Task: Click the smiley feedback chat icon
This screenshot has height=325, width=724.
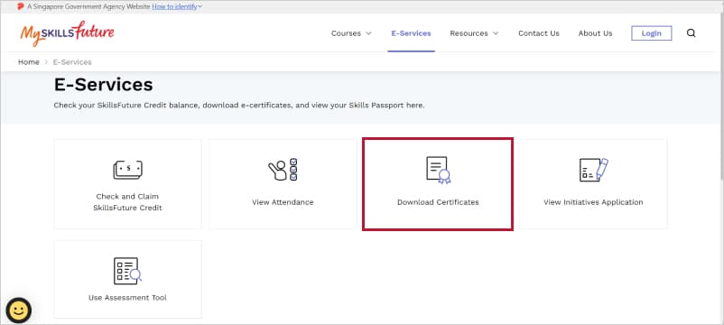Action: click(x=18, y=311)
